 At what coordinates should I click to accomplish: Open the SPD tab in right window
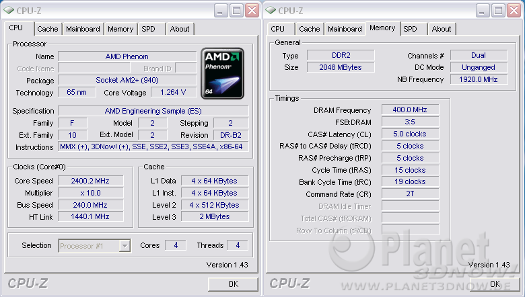pyautogui.click(x=410, y=29)
